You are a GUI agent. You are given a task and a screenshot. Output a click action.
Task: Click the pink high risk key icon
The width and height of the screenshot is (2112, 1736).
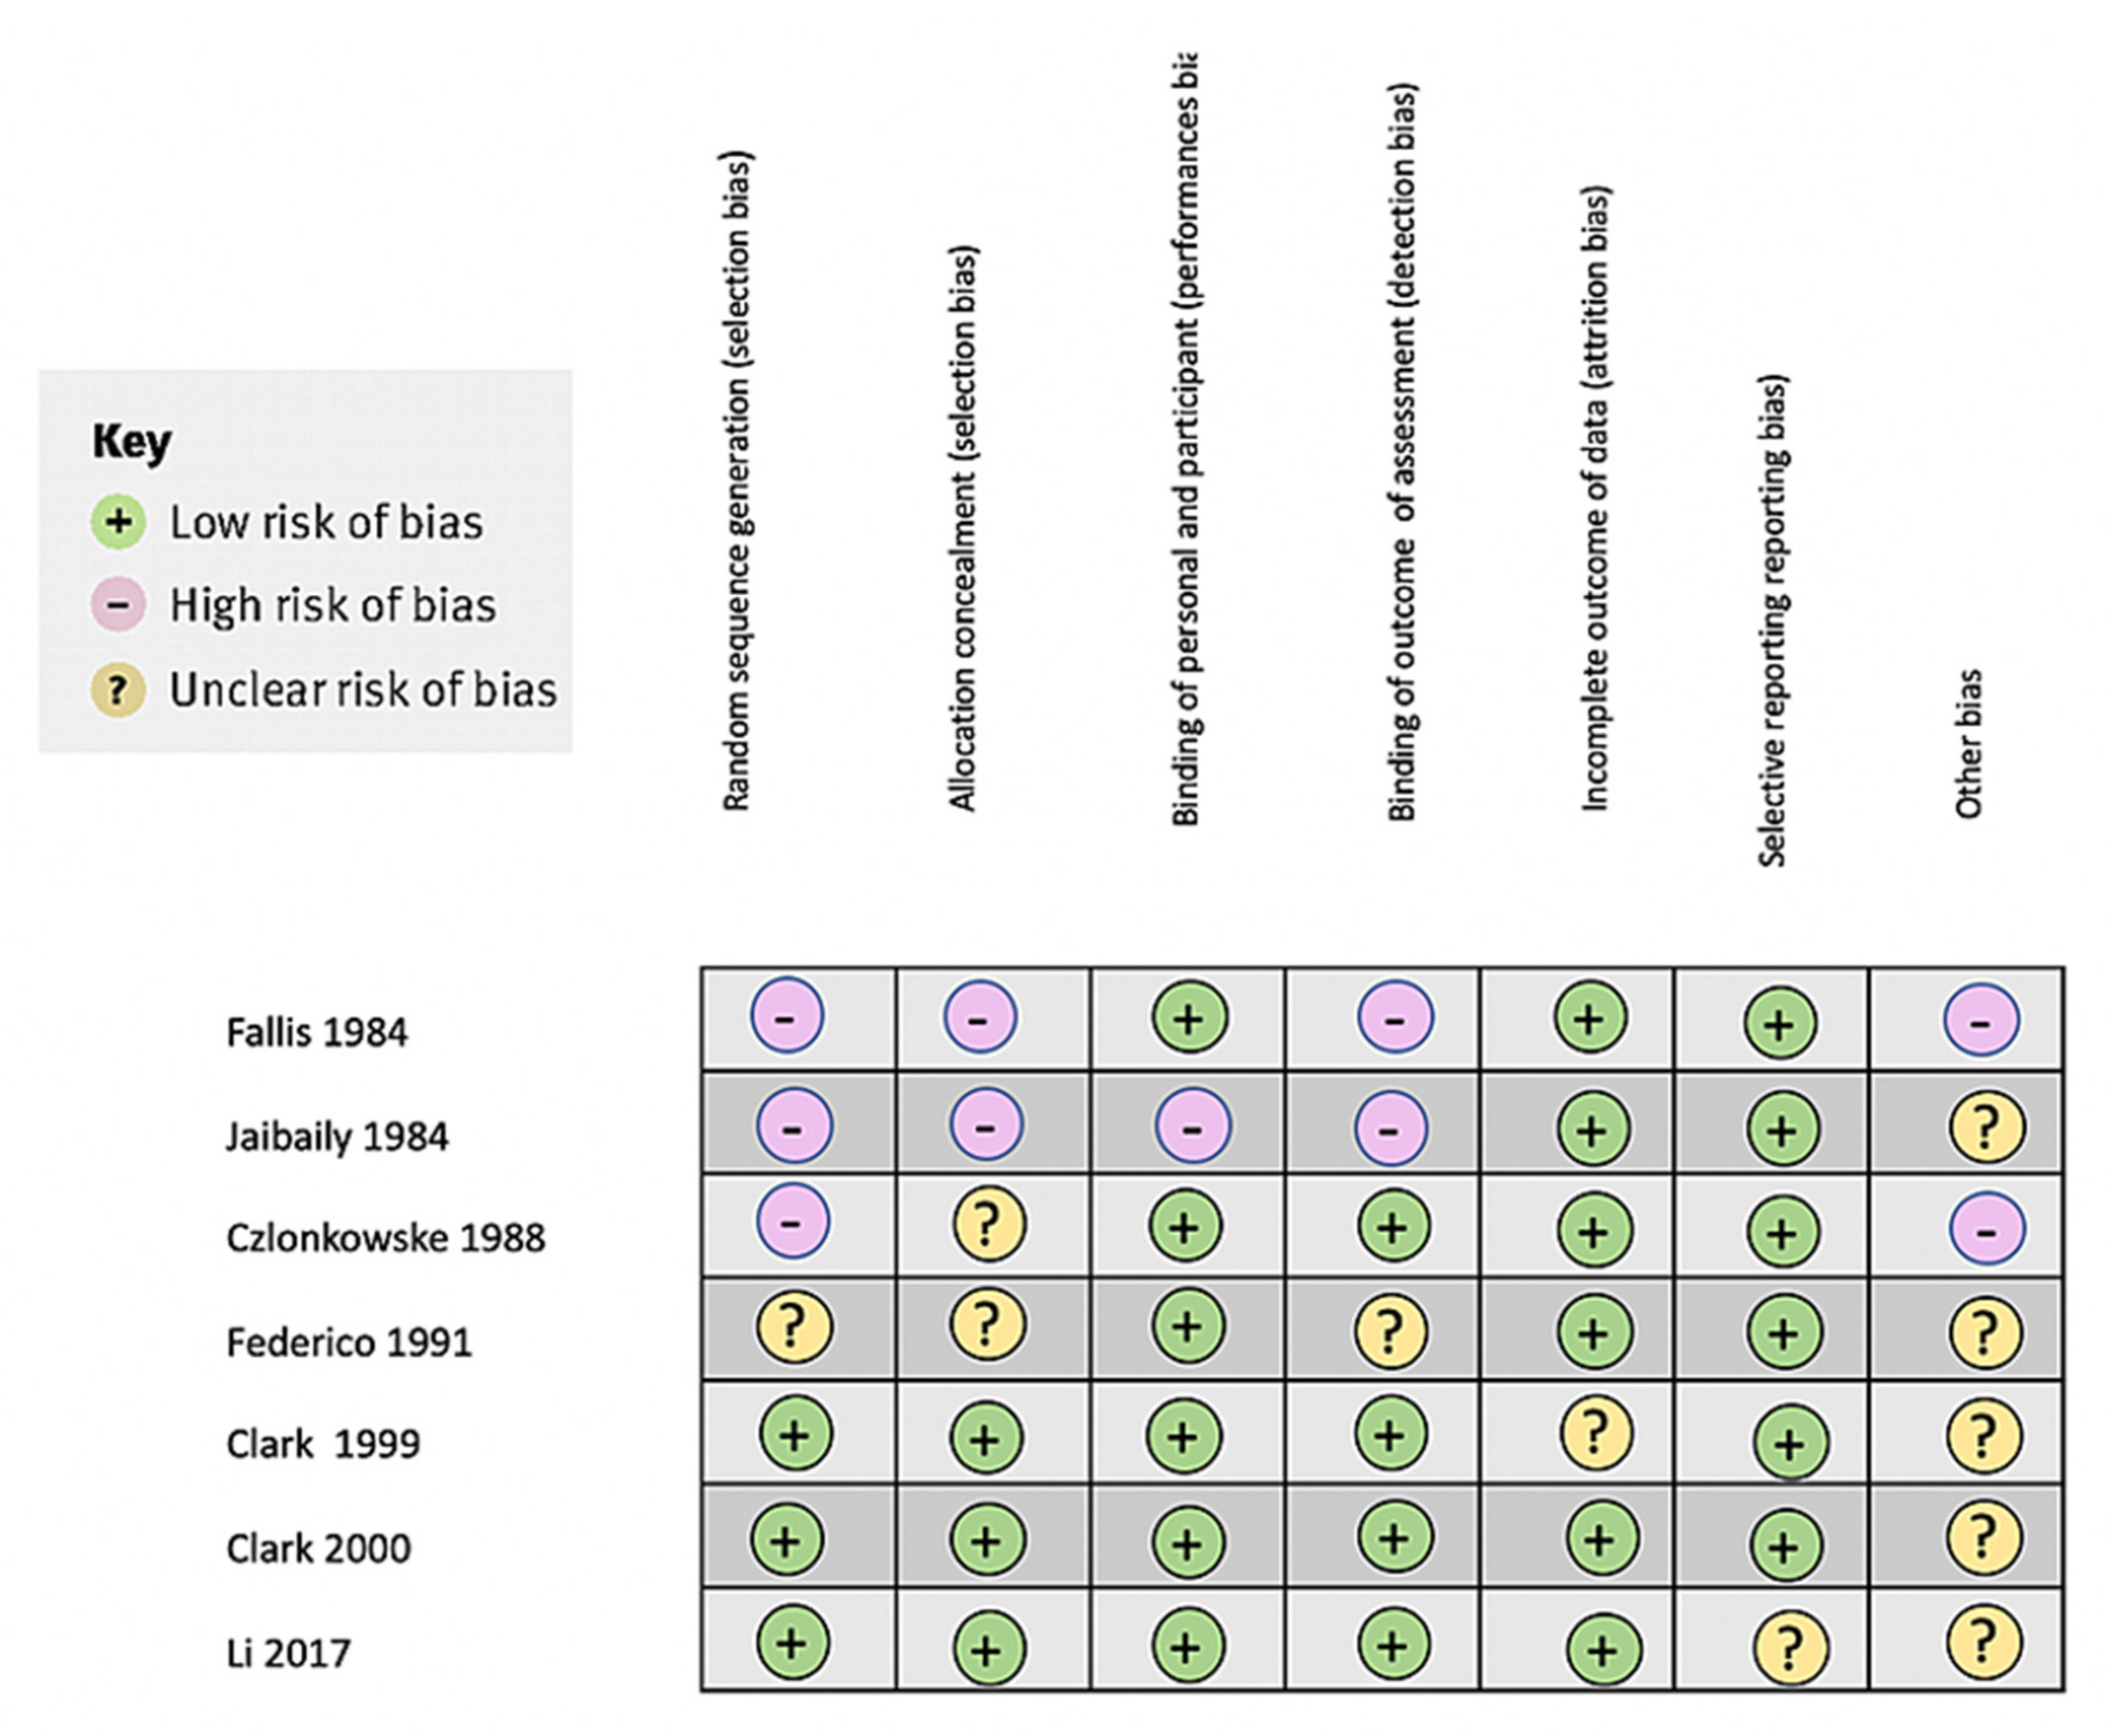118,605
